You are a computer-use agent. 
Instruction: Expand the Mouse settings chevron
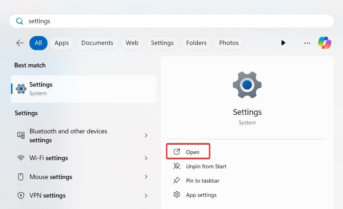point(146,177)
